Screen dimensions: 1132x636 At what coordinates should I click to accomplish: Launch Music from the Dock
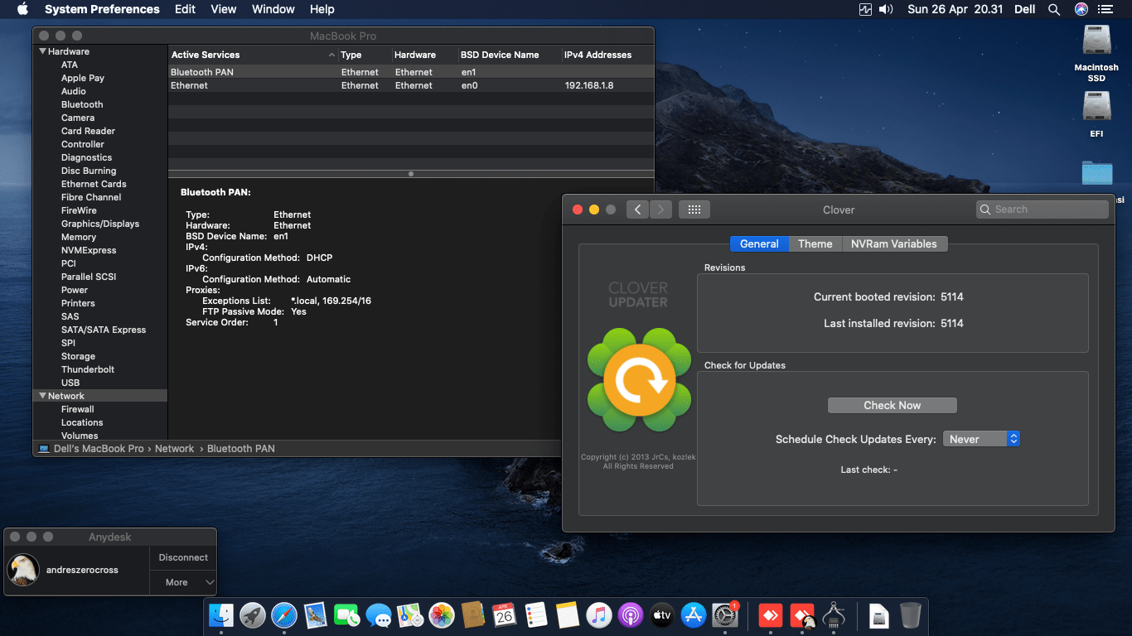[599, 615]
